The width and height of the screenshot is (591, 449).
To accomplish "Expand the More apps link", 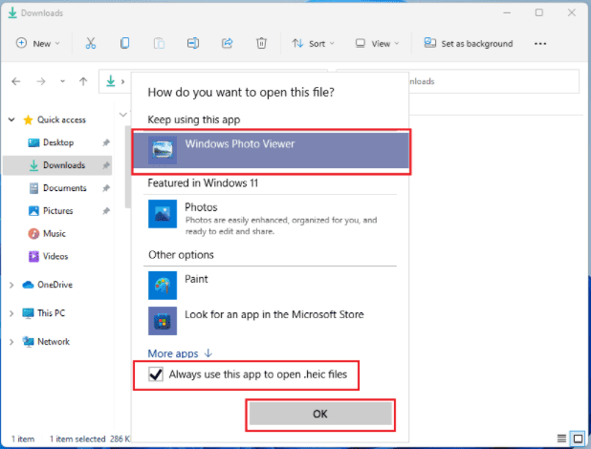I will click(x=180, y=353).
